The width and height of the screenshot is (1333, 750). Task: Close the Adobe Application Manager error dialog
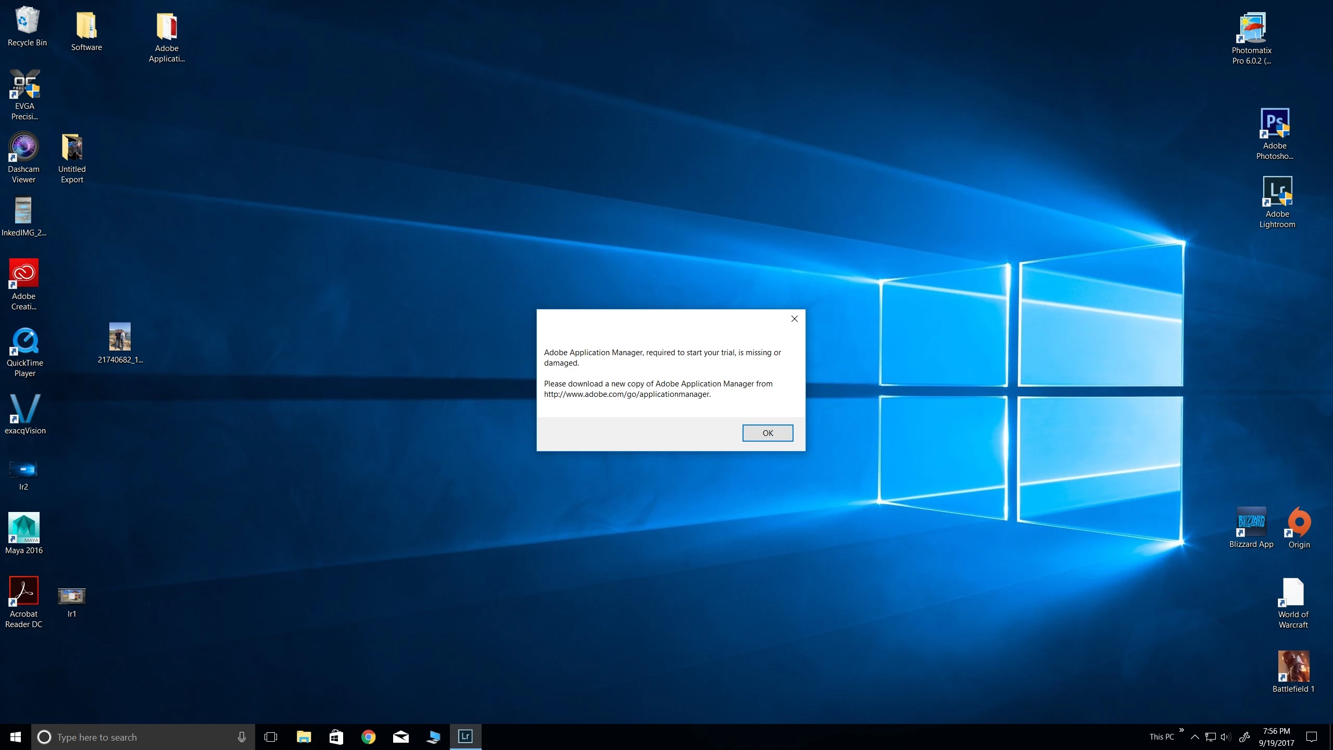point(794,319)
